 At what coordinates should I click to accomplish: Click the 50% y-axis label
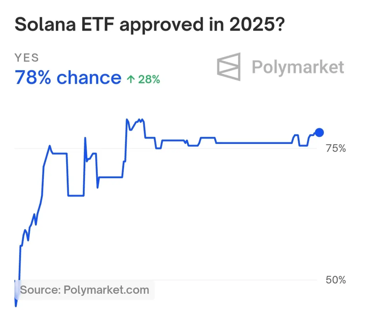point(336,280)
